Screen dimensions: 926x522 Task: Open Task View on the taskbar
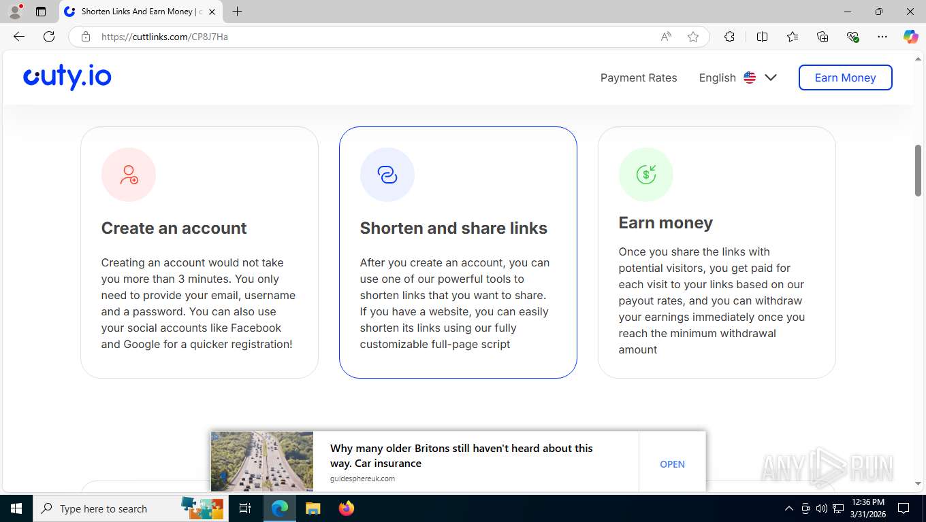click(x=245, y=508)
